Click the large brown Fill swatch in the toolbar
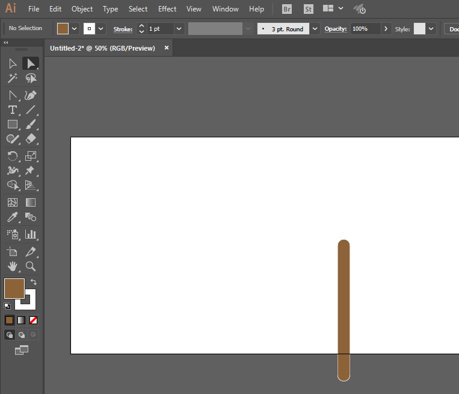Viewport: 459px width, 394px height. pyautogui.click(x=14, y=288)
